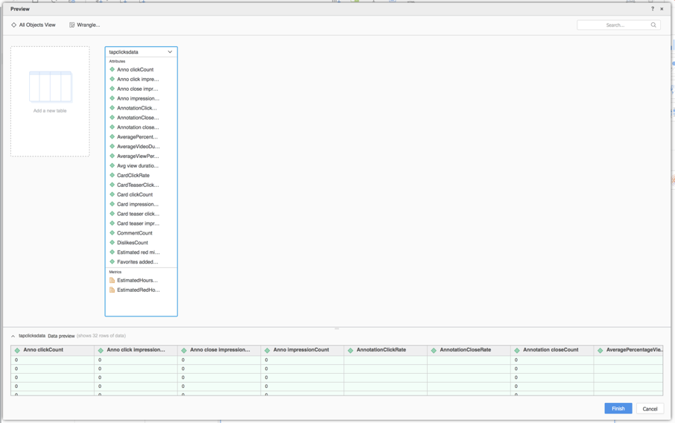Click the help question mark icon

[653, 9]
